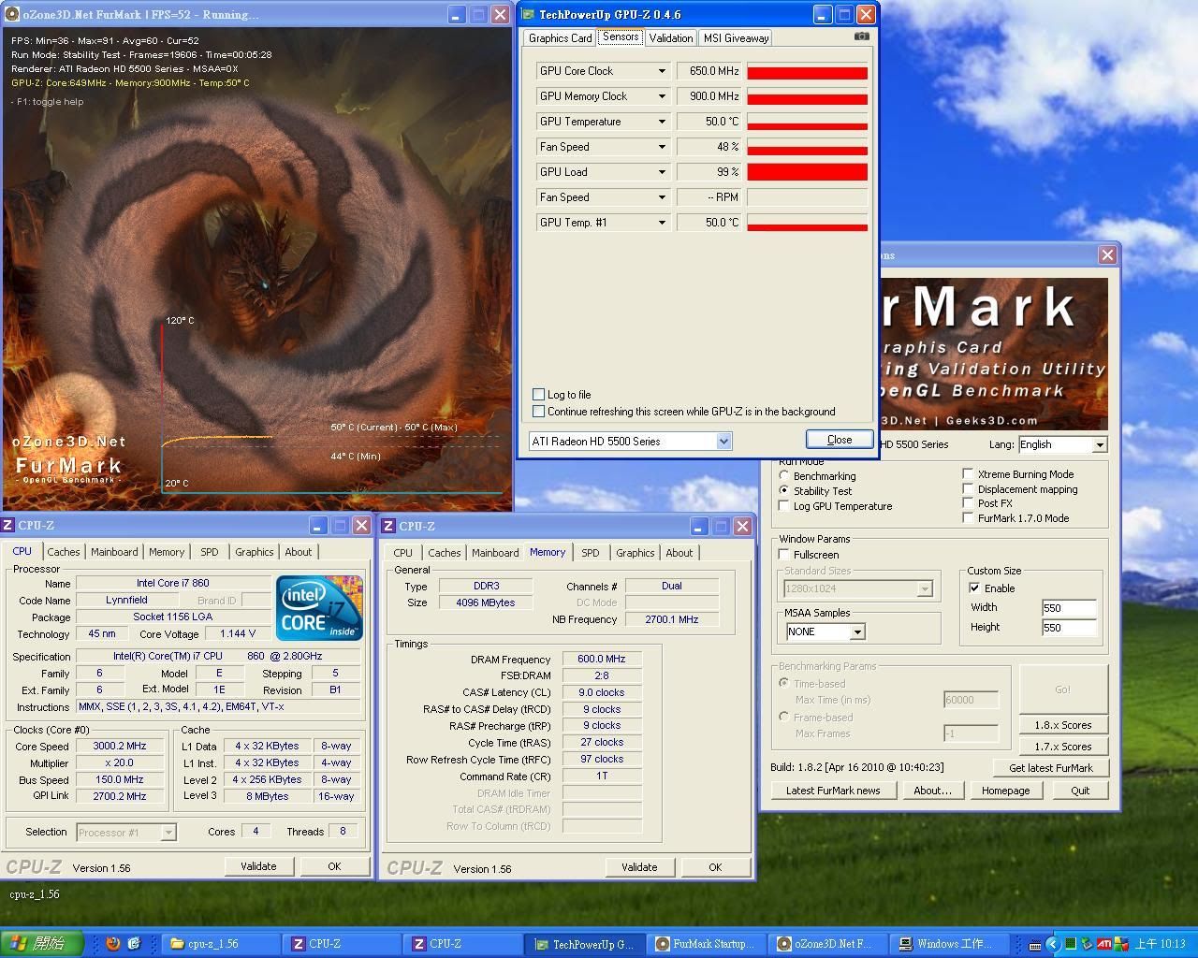Toggle FurMark 1.7.0 Mode

click(968, 517)
